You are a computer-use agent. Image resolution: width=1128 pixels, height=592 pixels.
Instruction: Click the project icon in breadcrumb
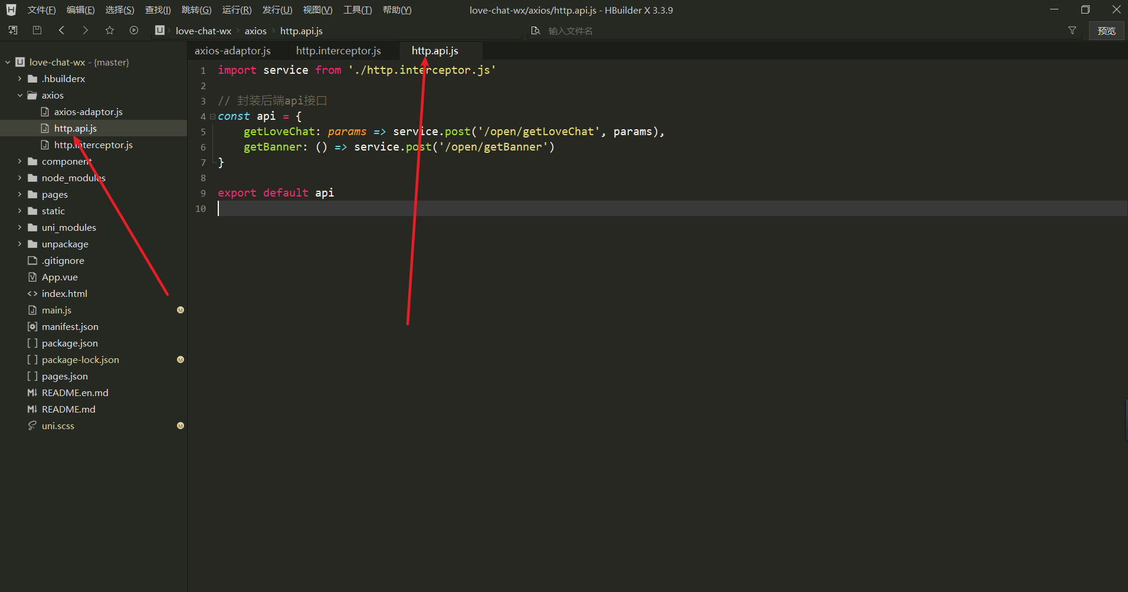[x=160, y=30]
